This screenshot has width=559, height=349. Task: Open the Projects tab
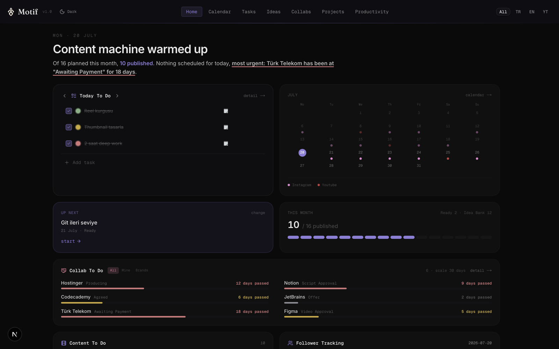333,12
